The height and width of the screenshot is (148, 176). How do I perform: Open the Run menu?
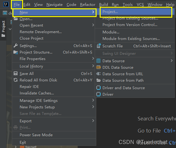click(x=115, y=5)
